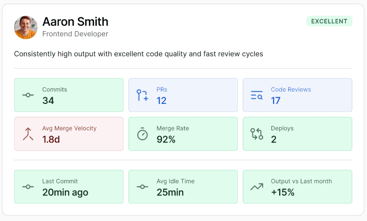The image size is (367, 221).
Task: Click the stopwatch icon in Merge Rate card
Action: (x=142, y=134)
